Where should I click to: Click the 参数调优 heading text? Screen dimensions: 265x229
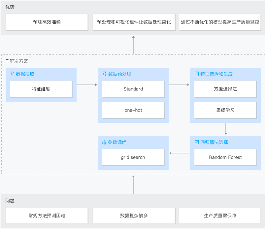click(117, 142)
